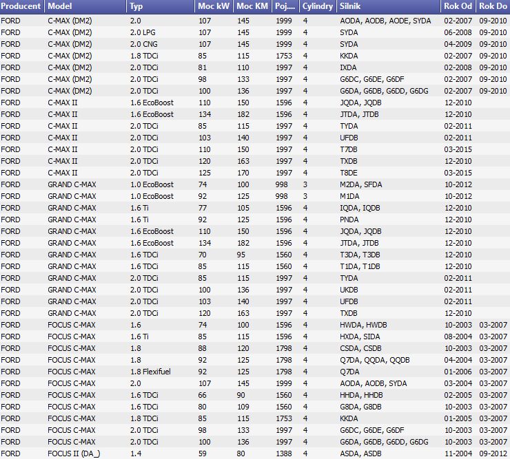Screen dimensions: 510x459
Task: Click 95 in Moc KM column
Action: 241,255
